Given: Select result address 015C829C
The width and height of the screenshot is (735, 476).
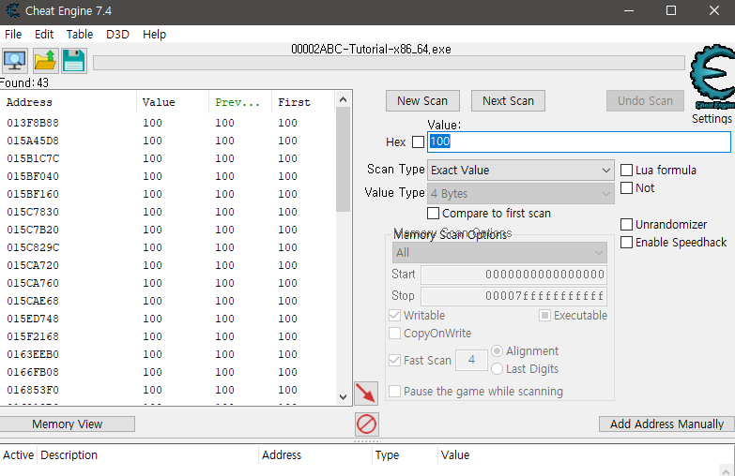Looking at the screenshot, I should [x=33, y=247].
